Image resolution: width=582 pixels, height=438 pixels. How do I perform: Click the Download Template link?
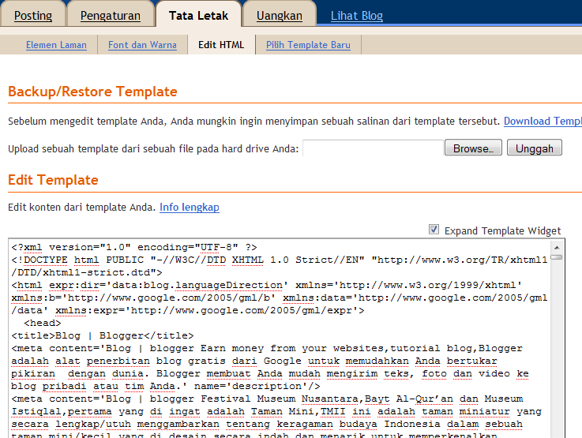pyautogui.click(x=543, y=122)
